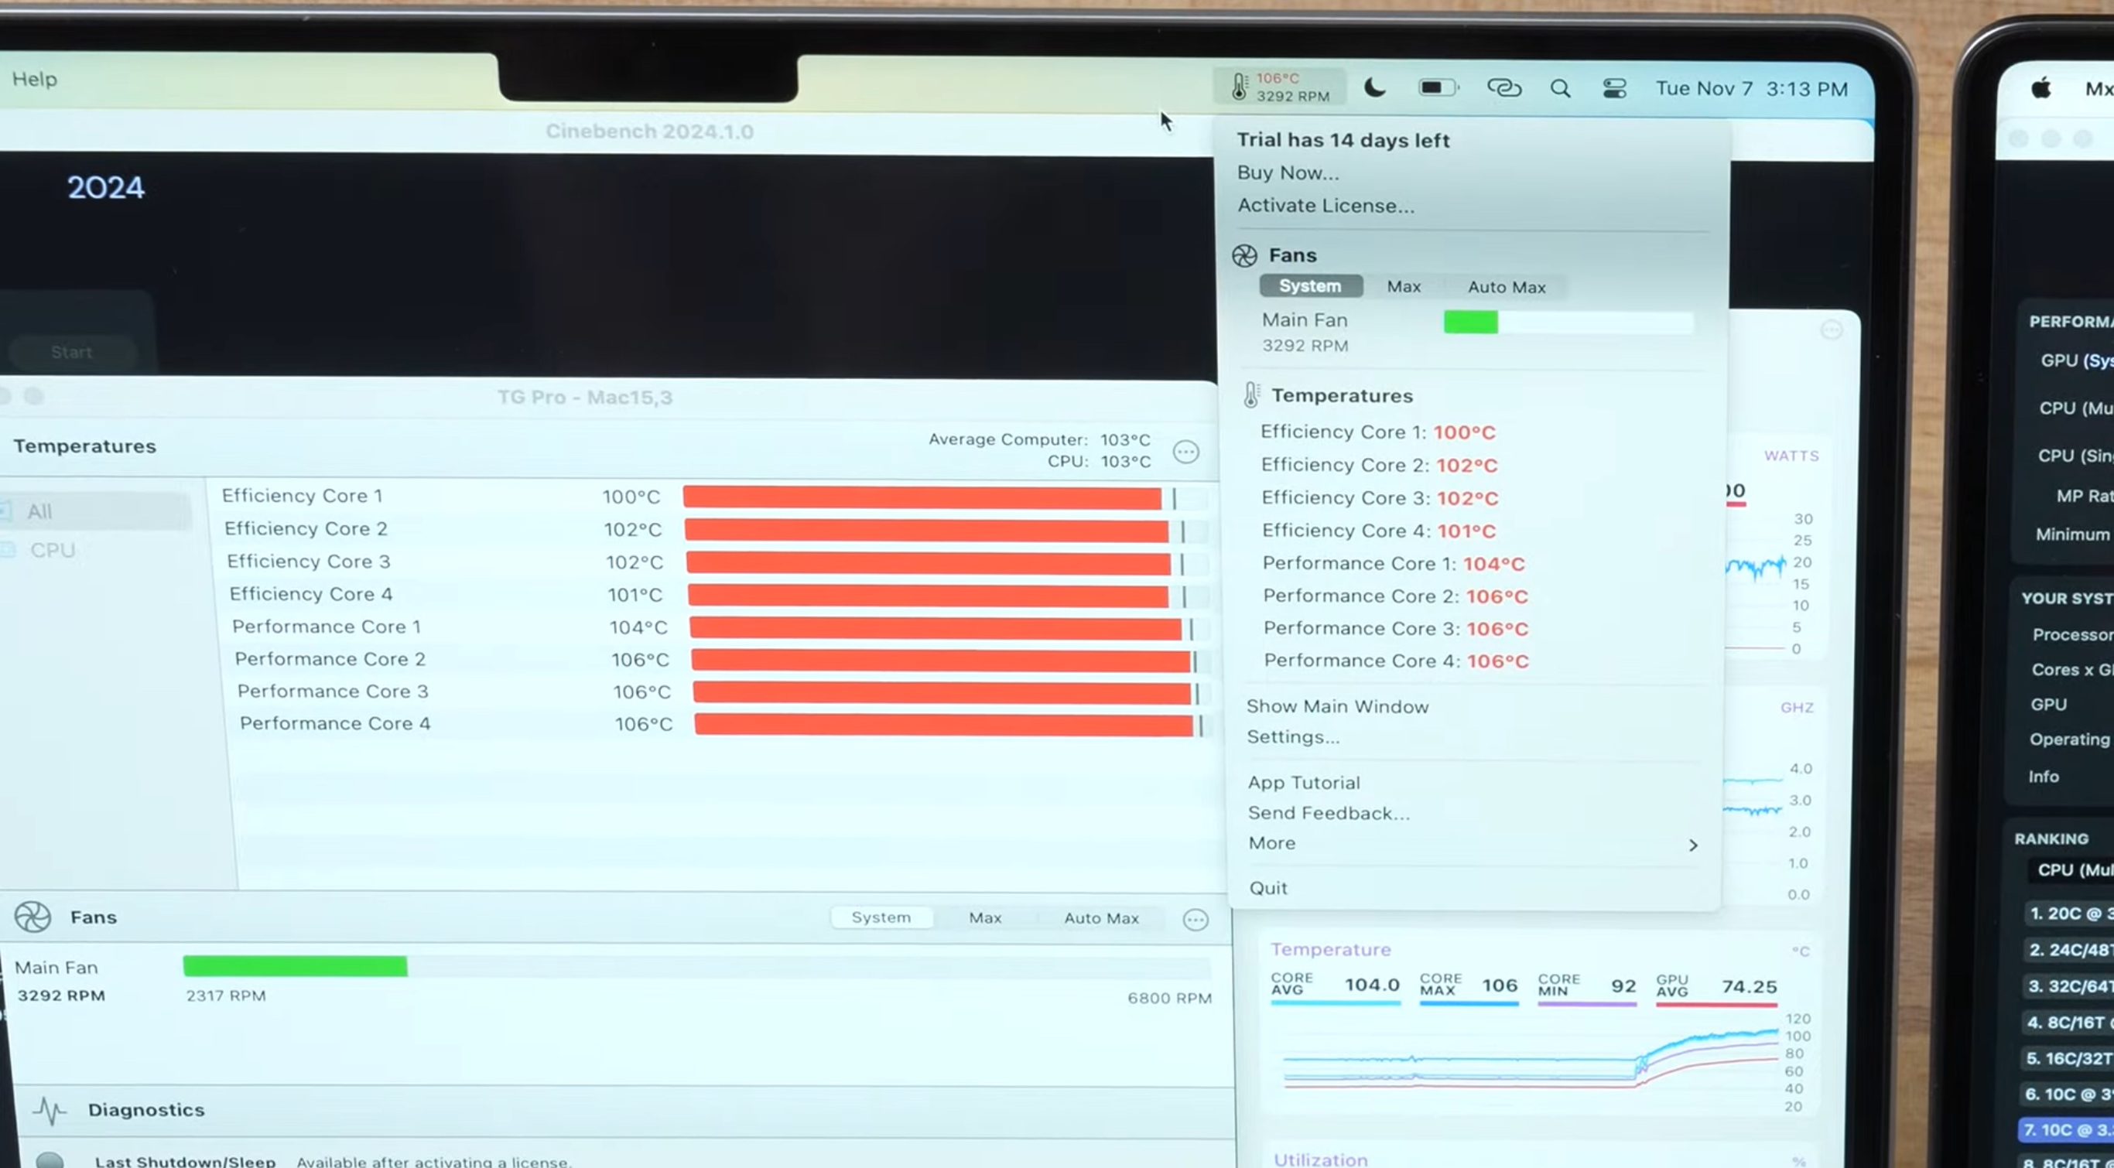This screenshot has height=1168, width=2114.
Task: Click CORE MAX 106 value
Action: [x=1500, y=985]
